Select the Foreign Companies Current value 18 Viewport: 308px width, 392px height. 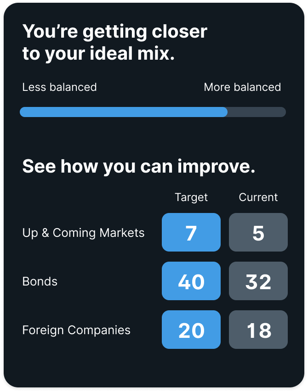coord(258,330)
